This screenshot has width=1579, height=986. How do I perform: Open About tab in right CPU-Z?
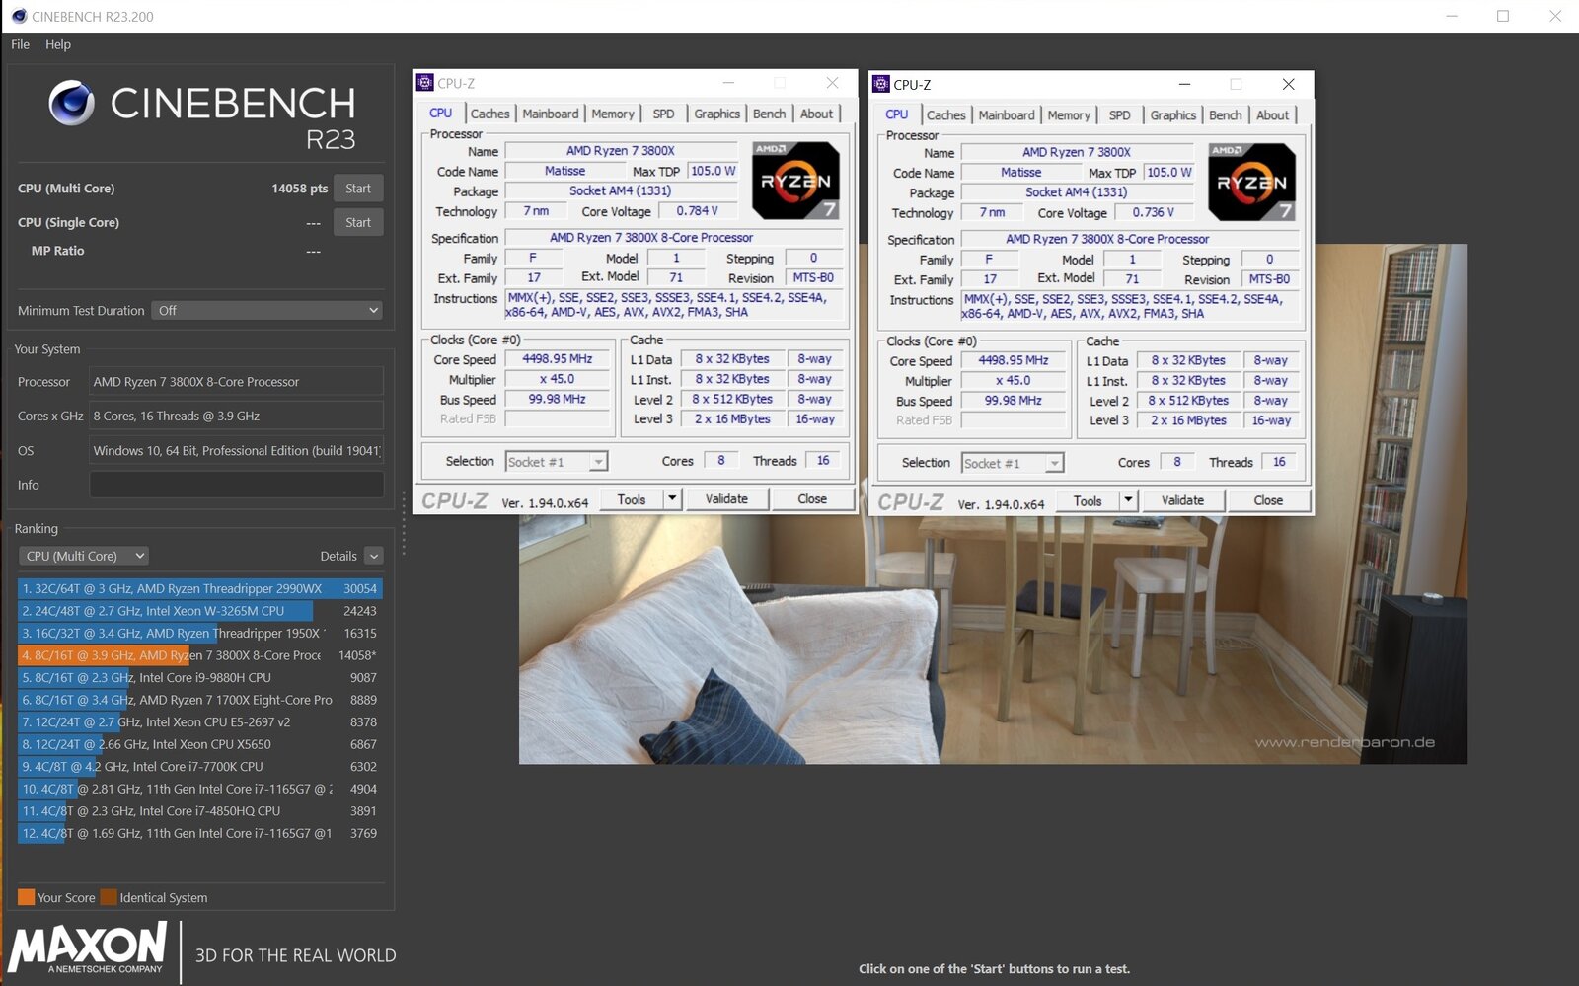pos(1273,115)
